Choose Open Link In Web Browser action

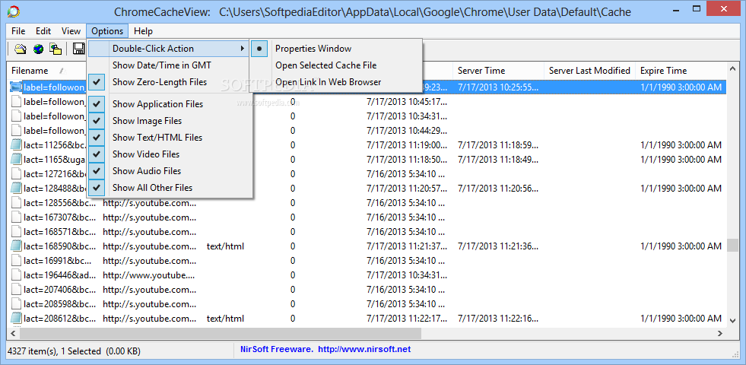[336, 82]
